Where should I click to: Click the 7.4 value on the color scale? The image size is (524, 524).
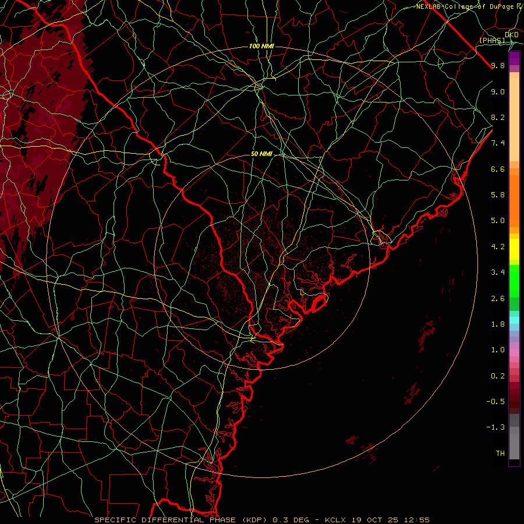click(498, 143)
